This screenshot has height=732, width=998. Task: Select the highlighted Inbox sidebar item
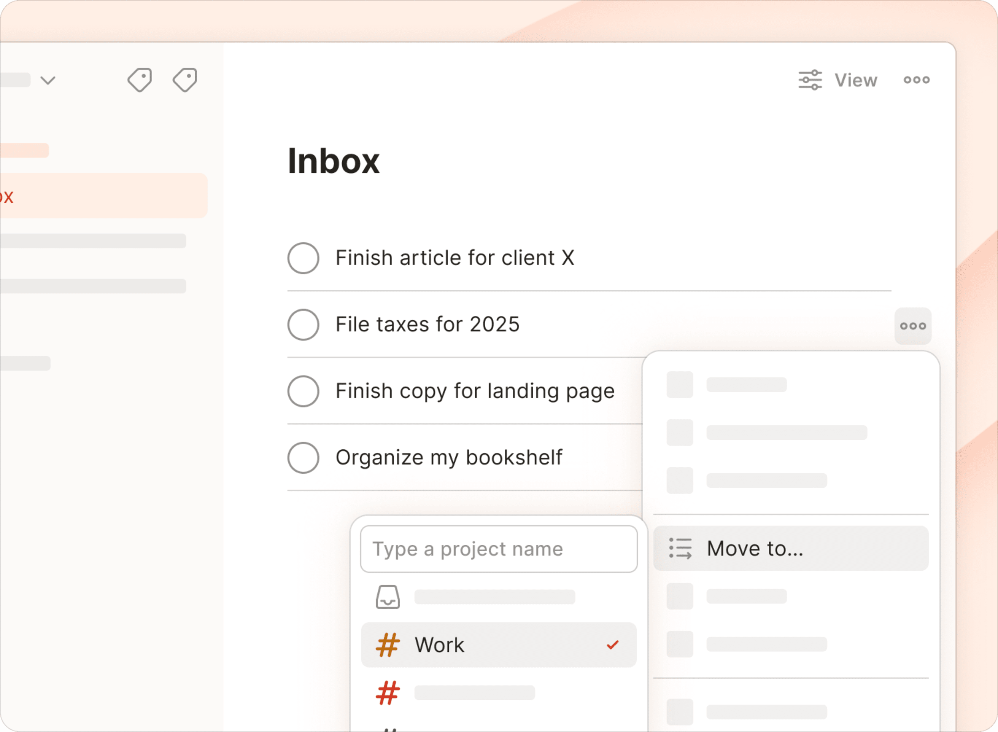coord(102,196)
